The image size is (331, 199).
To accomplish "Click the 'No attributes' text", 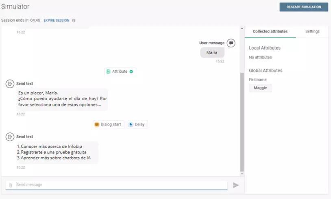I will pyautogui.click(x=260, y=57).
